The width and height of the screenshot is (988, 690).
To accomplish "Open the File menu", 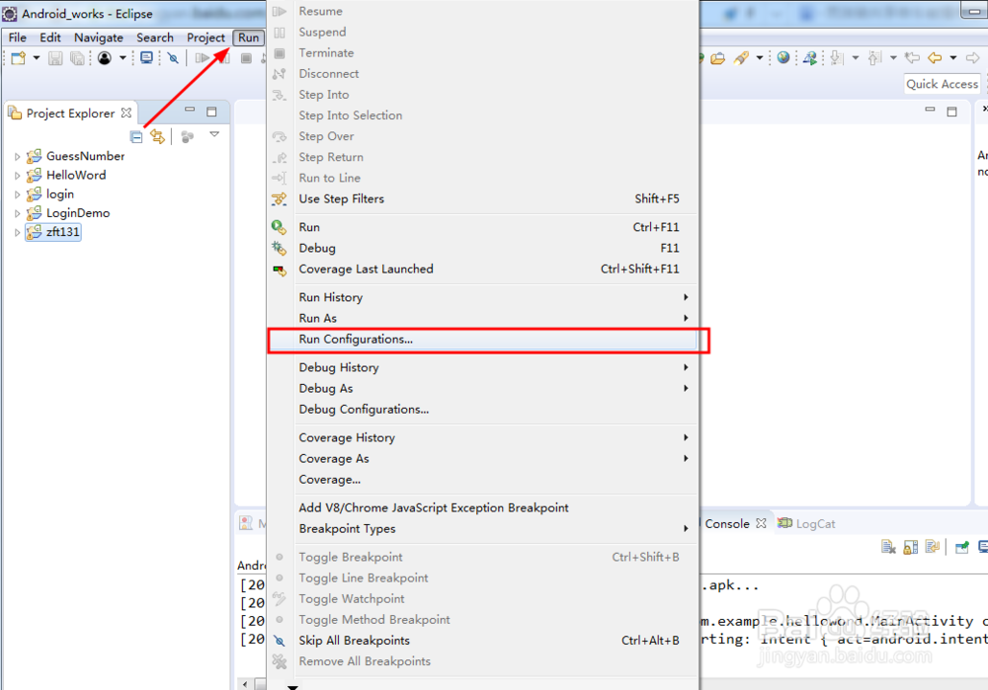I will (17, 38).
